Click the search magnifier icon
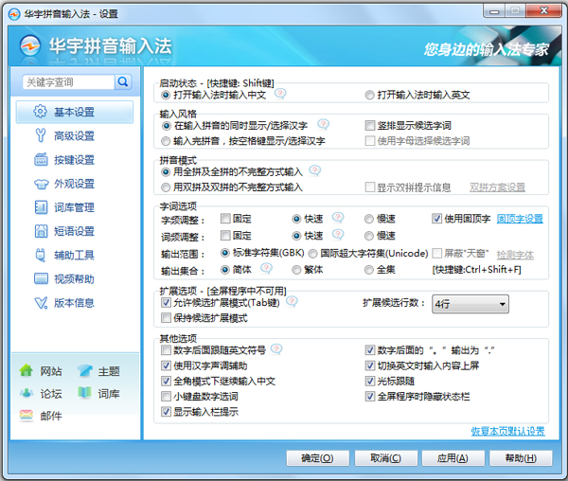Viewport: 568px width, 481px height. [123, 82]
